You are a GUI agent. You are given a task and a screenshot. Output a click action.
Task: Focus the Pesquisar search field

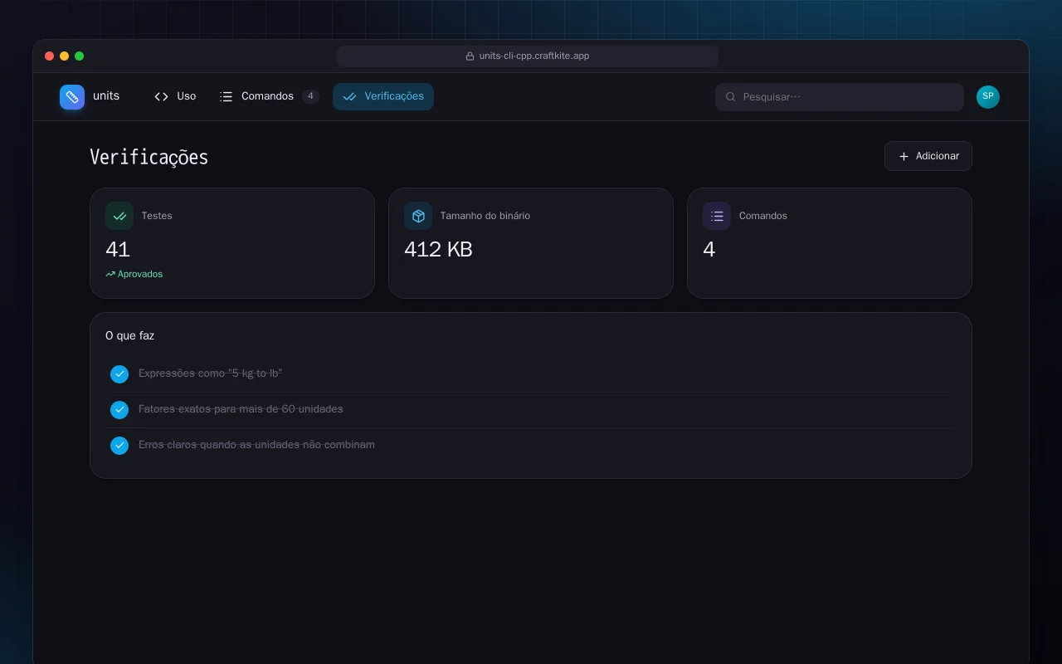coord(840,97)
